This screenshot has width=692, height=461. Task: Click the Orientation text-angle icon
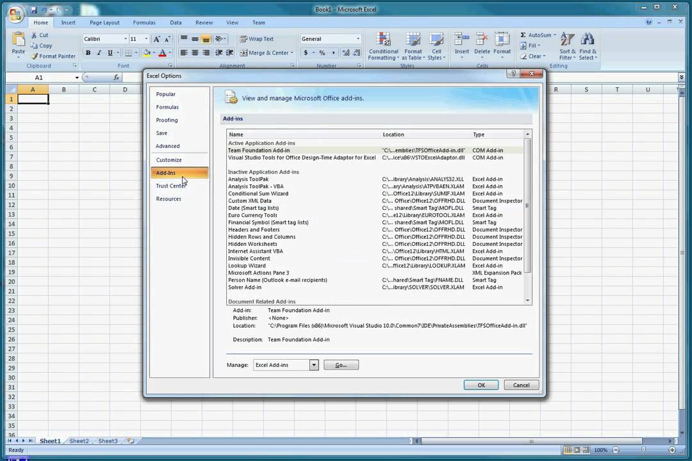coord(218,39)
